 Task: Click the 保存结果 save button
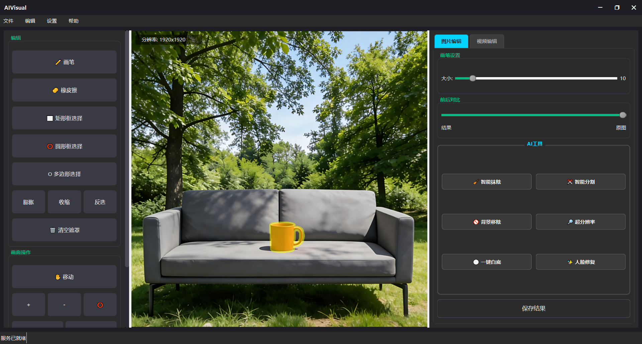click(x=534, y=309)
